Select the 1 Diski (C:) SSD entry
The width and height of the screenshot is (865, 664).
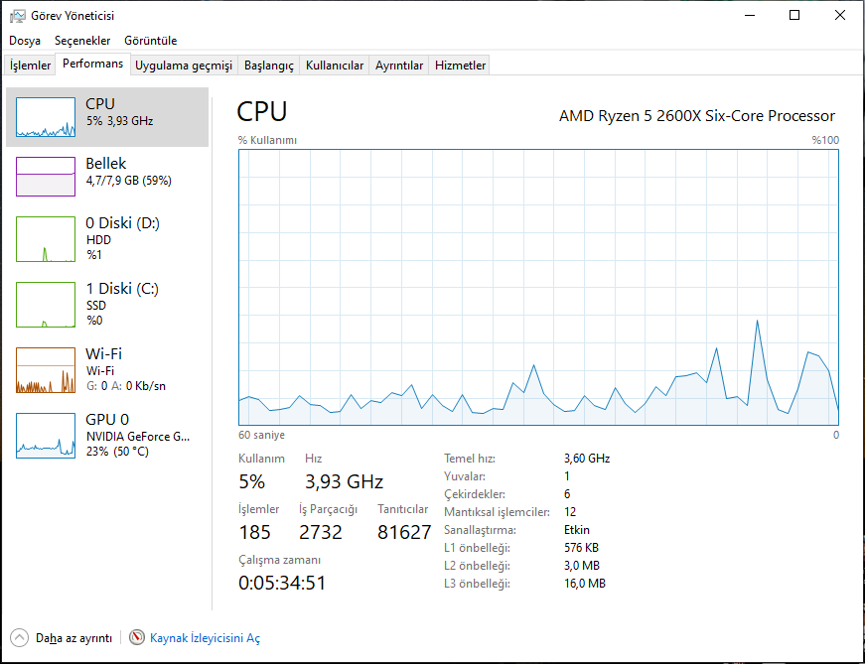(x=107, y=305)
